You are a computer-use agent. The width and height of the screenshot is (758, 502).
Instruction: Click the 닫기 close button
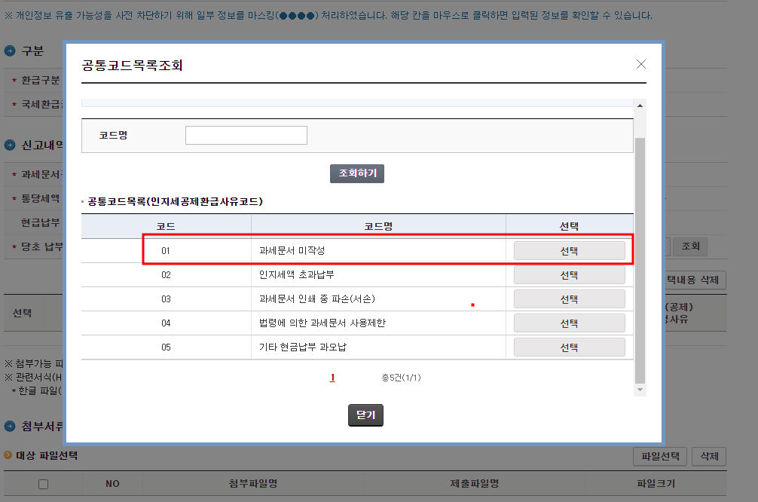pos(365,415)
